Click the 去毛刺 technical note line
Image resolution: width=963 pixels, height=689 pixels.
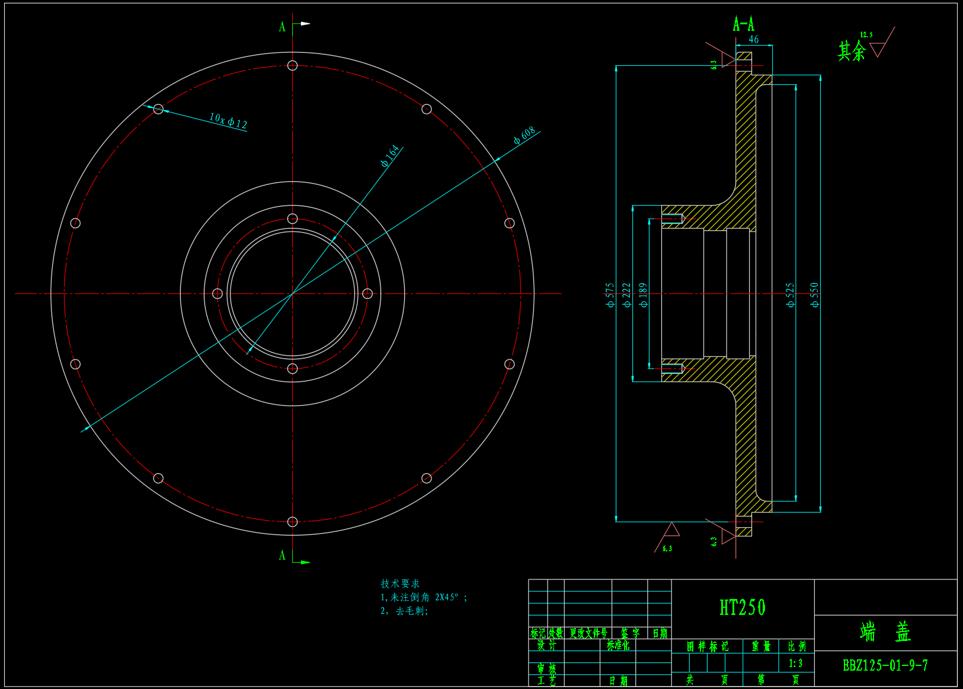(x=404, y=611)
